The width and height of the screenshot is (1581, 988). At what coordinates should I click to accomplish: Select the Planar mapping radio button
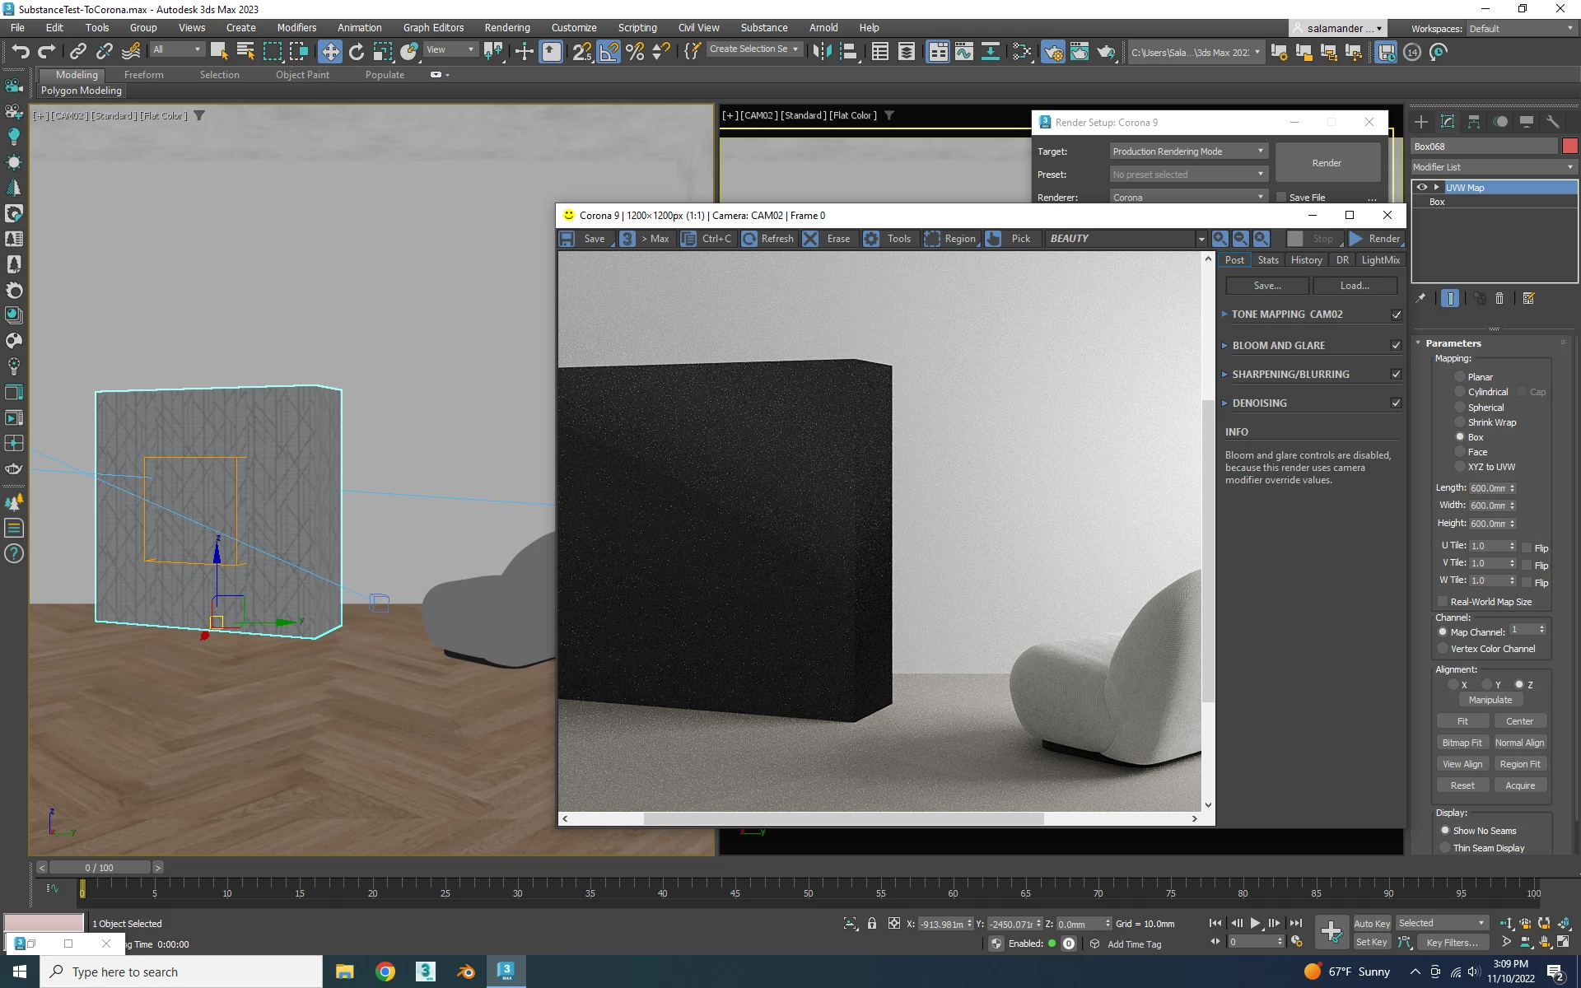point(1460,377)
